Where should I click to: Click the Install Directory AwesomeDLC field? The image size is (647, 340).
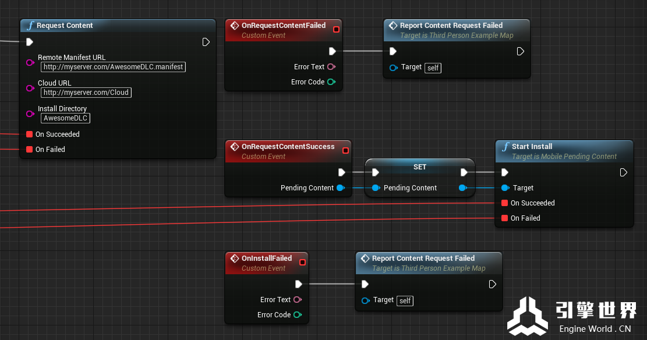coord(66,118)
